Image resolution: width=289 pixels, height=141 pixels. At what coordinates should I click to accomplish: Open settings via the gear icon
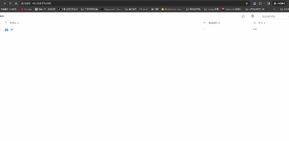click(x=253, y=16)
